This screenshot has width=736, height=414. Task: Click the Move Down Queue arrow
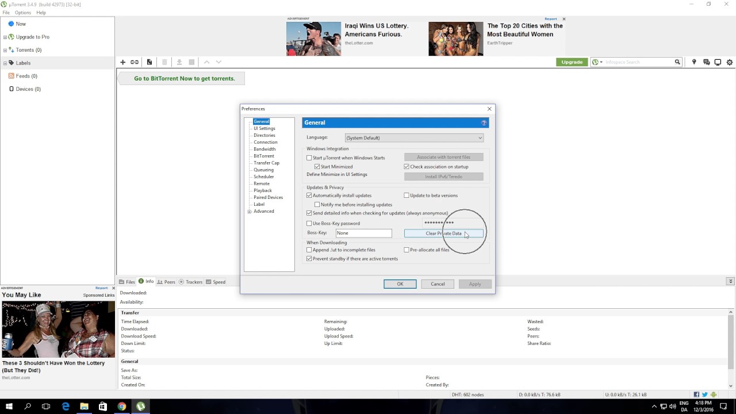pos(218,62)
